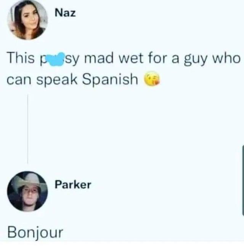The image size is (244, 248).
Task: Click the word This in Naz's tweet
Action: (21, 58)
